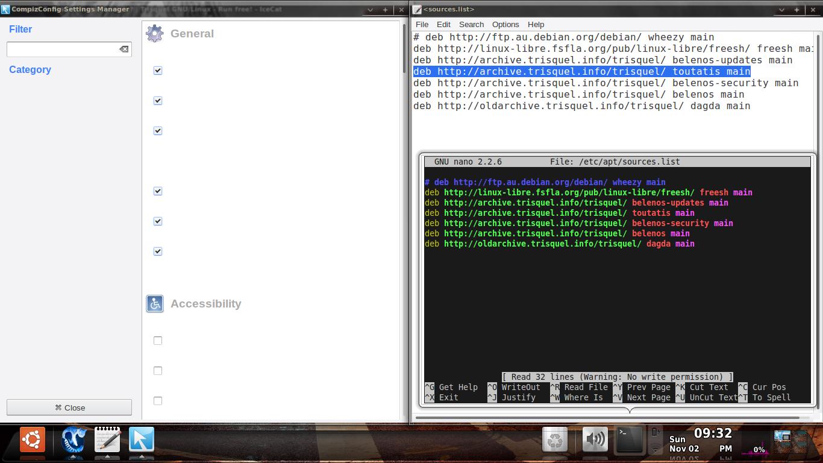Click the dagda main line in nano
Image resolution: width=823 pixels, height=463 pixels.
tap(560, 244)
